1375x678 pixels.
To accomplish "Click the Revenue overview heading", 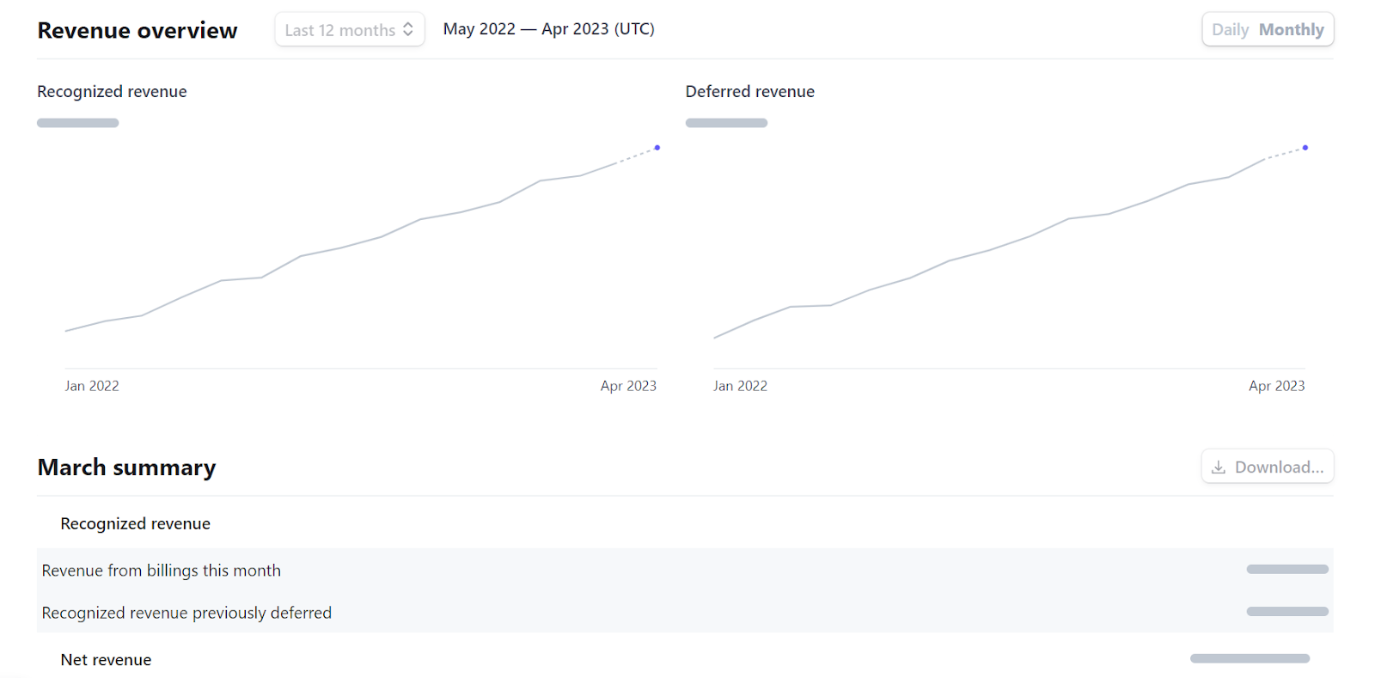I will point(137,30).
